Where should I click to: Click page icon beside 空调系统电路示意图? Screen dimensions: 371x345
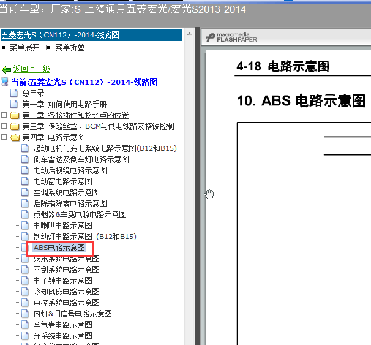25,192
